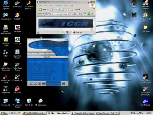
Task: Open the Favorites menu in Internet Explorer
Action: point(58,5)
